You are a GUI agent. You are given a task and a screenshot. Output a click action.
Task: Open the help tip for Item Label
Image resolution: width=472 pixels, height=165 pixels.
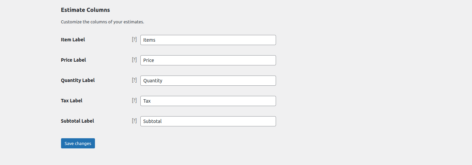point(134,39)
